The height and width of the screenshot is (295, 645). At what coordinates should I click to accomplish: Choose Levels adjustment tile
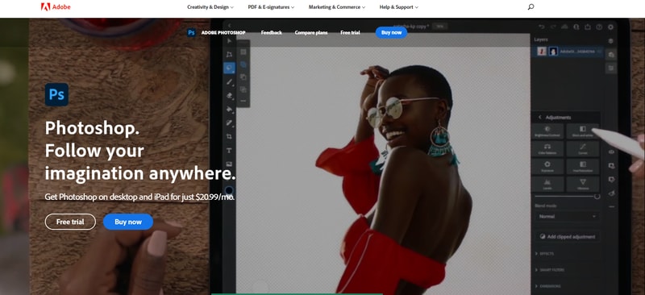(x=547, y=184)
